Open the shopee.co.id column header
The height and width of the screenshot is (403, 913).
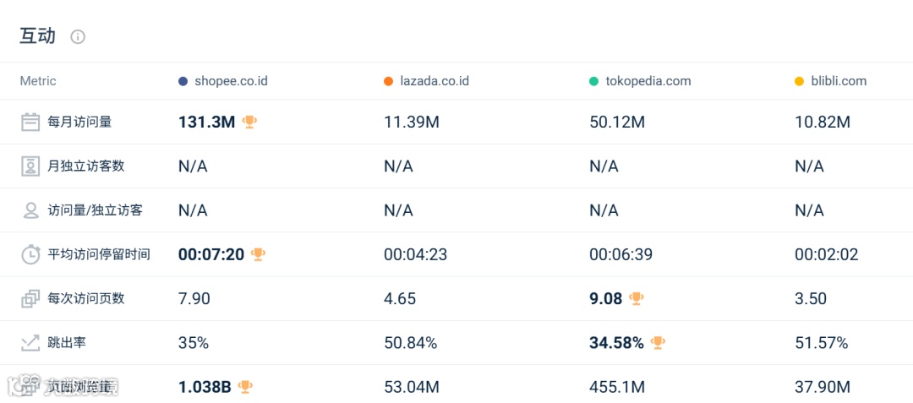[x=231, y=81]
